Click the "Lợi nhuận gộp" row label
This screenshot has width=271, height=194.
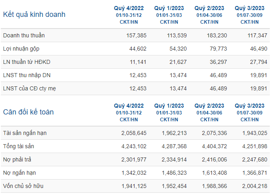(21, 49)
